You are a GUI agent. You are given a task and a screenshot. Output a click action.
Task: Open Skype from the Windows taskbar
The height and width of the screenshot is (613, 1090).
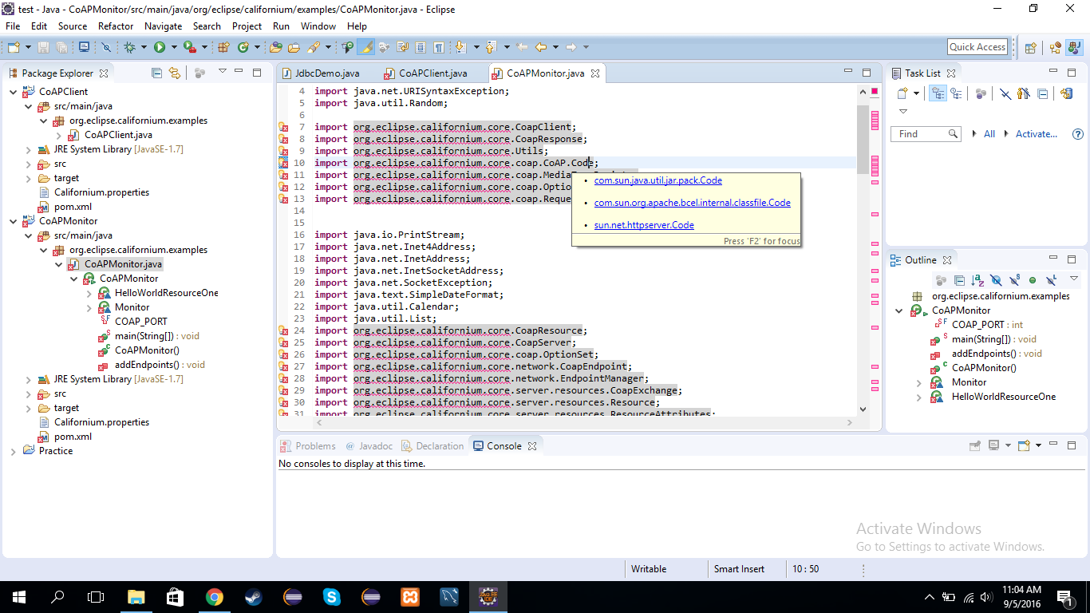pyautogui.click(x=332, y=596)
